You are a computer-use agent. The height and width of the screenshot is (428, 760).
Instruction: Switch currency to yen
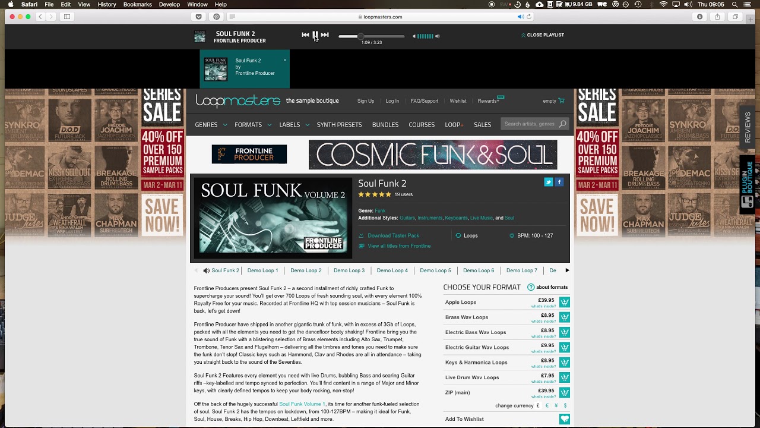556,406
